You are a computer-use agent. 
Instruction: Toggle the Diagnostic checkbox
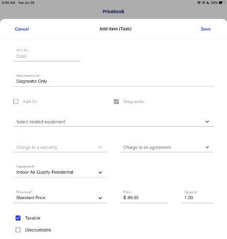pyautogui.click(x=116, y=101)
